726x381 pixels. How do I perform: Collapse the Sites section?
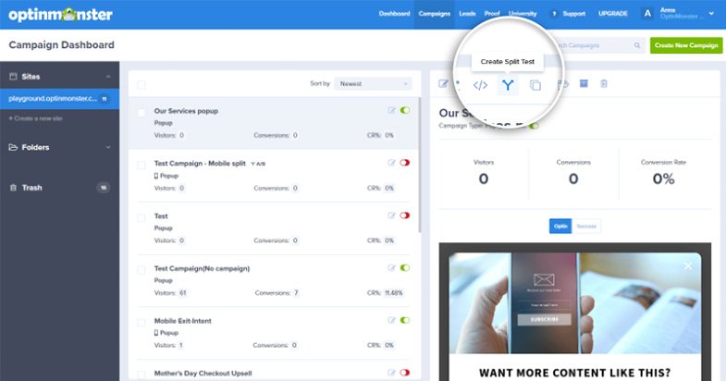coord(106,76)
